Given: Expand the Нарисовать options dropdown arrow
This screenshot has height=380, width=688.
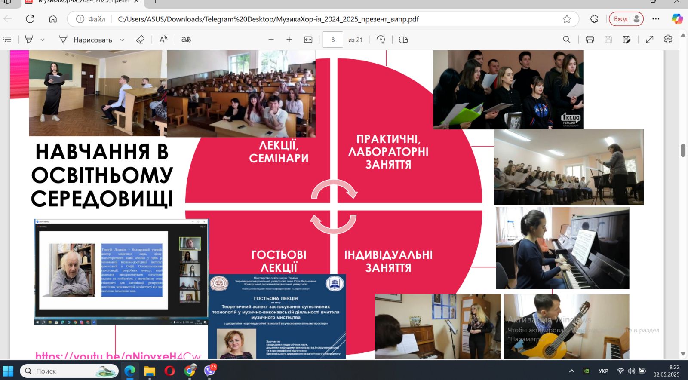Looking at the screenshot, I should pyautogui.click(x=122, y=40).
